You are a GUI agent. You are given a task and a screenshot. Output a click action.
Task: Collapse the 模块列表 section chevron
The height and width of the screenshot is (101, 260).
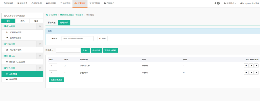(x=40, y=26)
